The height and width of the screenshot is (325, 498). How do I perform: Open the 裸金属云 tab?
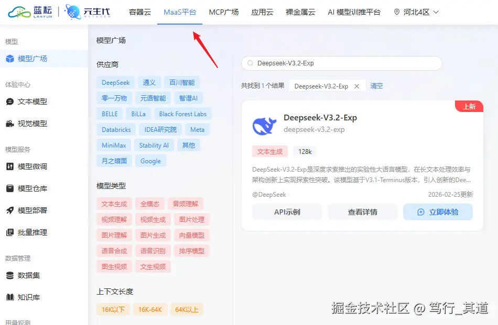coord(300,12)
